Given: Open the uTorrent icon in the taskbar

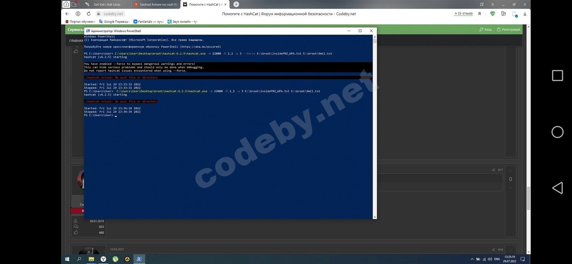Looking at the screenshot, I should pos(115,259).
